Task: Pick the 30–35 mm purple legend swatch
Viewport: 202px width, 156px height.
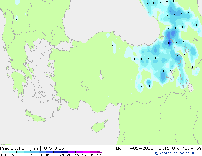Action: 71,152
